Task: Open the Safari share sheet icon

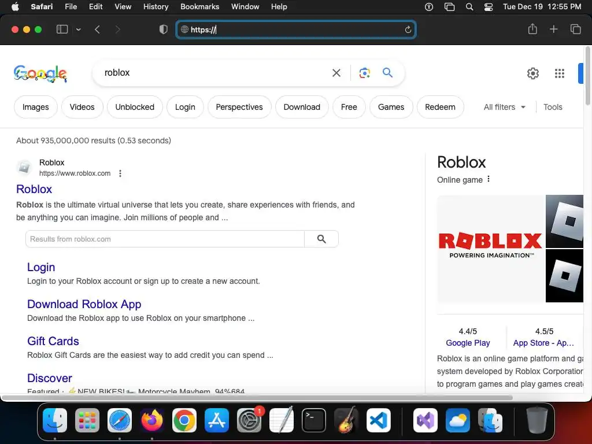Action: [532, 29]
